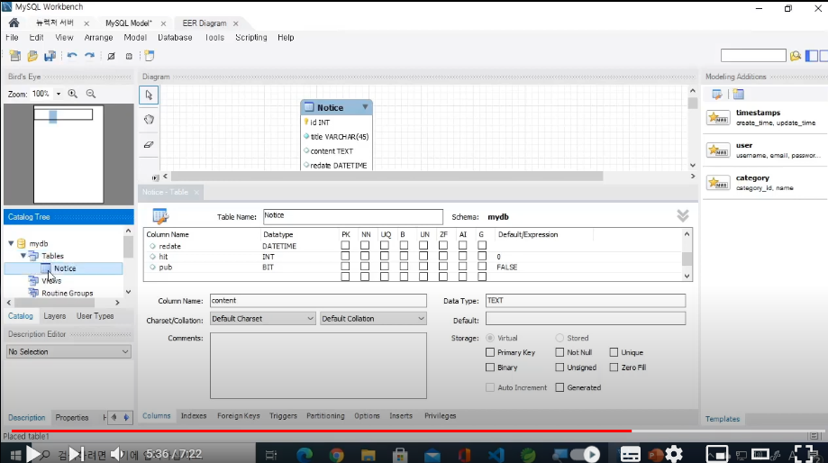Open Visual Studio Code from the taskbar
The height and width of the screenshot is (463, 828).
click(496, 454)
